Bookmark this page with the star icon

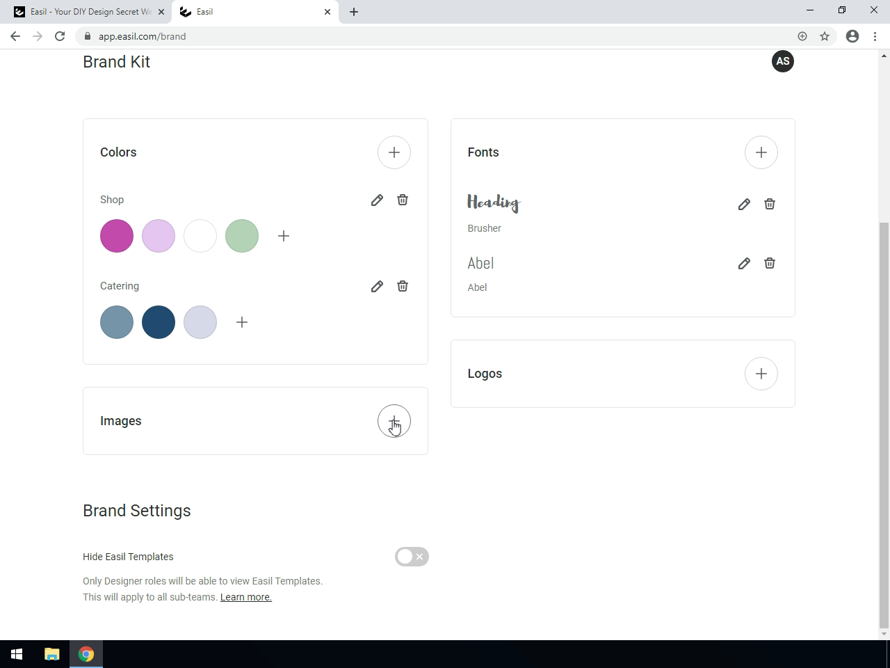click(x=825, y=36)
